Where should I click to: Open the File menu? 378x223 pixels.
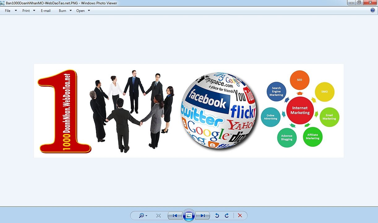tap(8, 11)
